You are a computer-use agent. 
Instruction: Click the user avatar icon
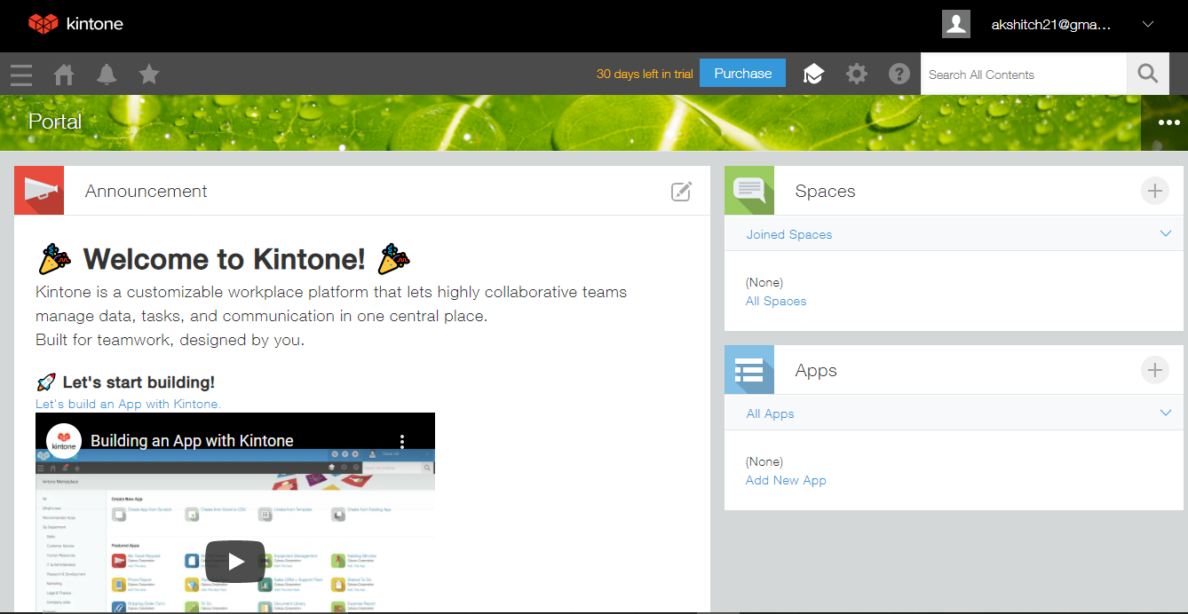[956, 24]
